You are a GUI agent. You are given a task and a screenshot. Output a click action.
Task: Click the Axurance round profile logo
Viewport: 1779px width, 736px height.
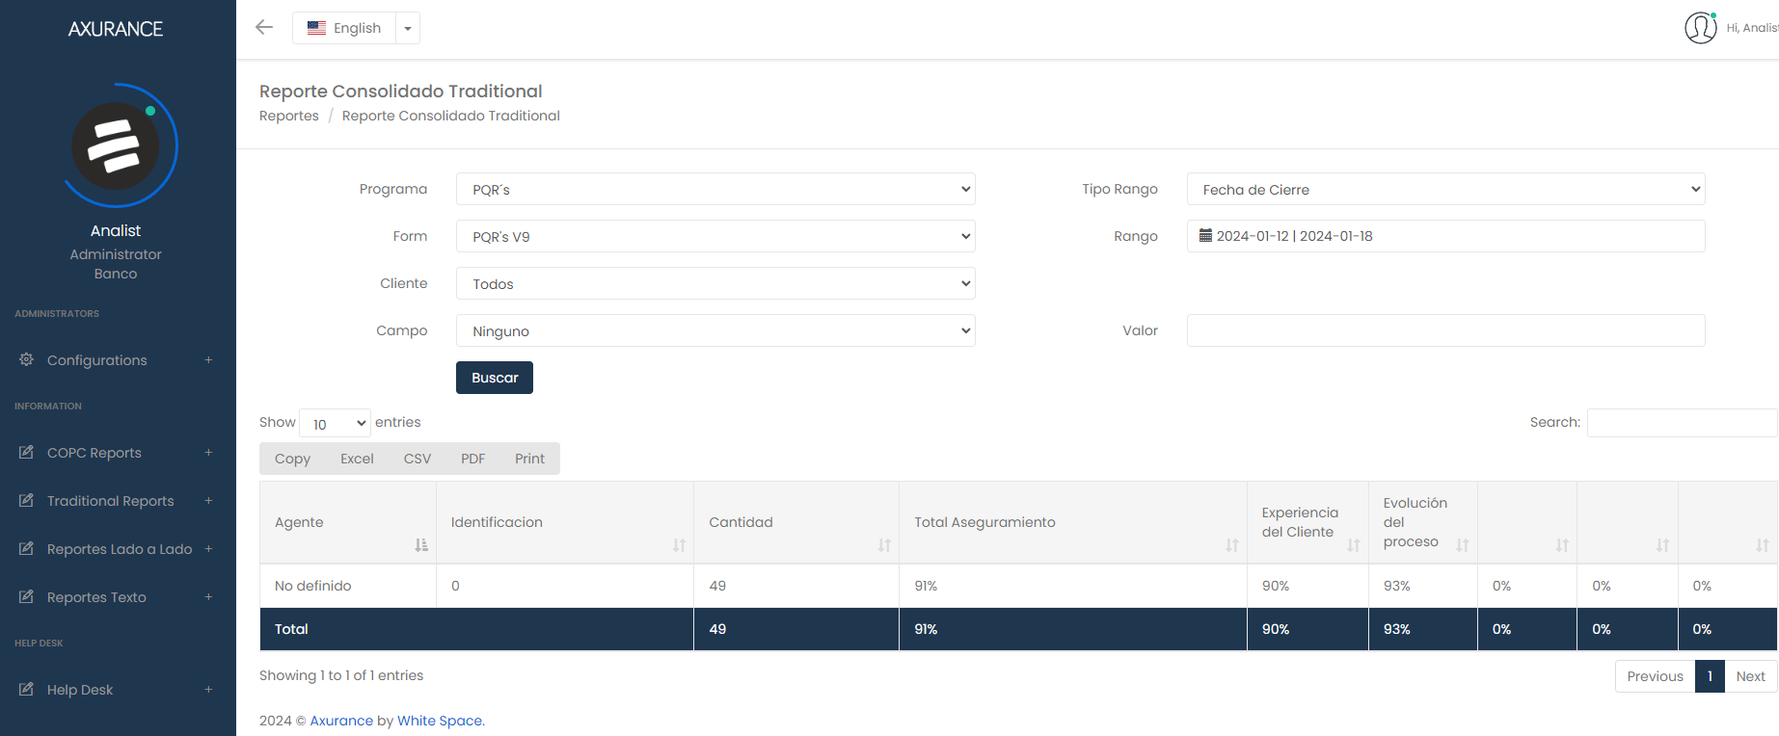(117, 146)
